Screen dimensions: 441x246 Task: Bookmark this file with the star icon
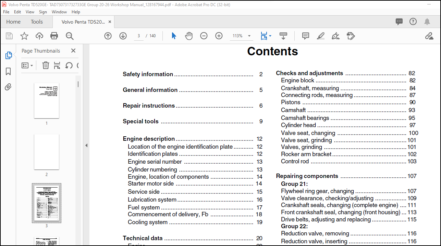(x=24, y=36)
